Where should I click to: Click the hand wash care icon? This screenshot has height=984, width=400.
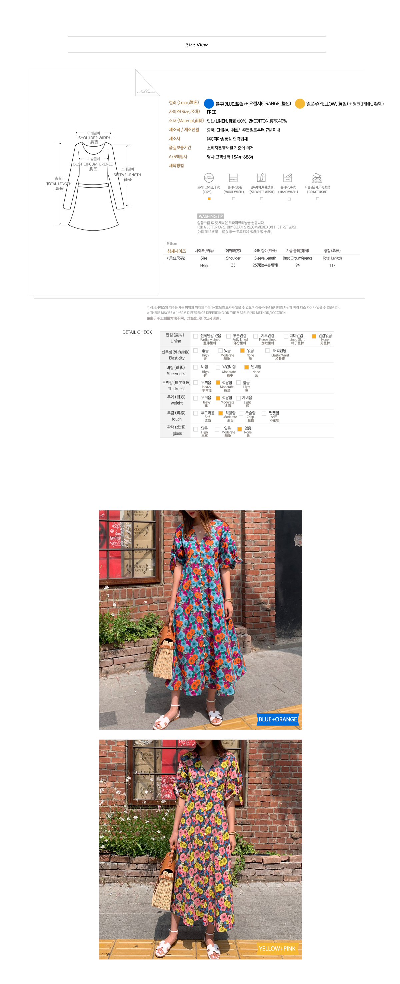click(288, 178)
